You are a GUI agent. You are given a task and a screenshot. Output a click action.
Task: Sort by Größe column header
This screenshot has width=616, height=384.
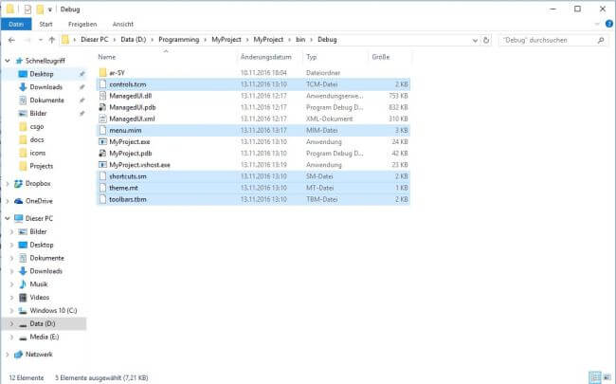(x=381, y=57)
